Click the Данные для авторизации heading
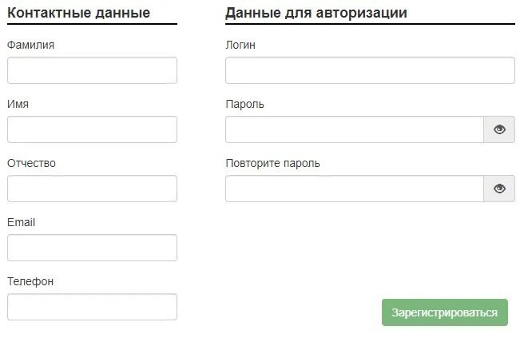Screen dimensions: 528x338 pyautogui.click(x=316, y=13)
